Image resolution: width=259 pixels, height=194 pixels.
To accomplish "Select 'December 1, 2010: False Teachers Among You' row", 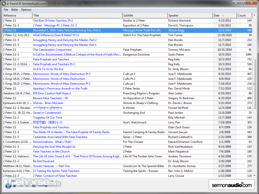I will pyautogui.click(x=127, y=30).
